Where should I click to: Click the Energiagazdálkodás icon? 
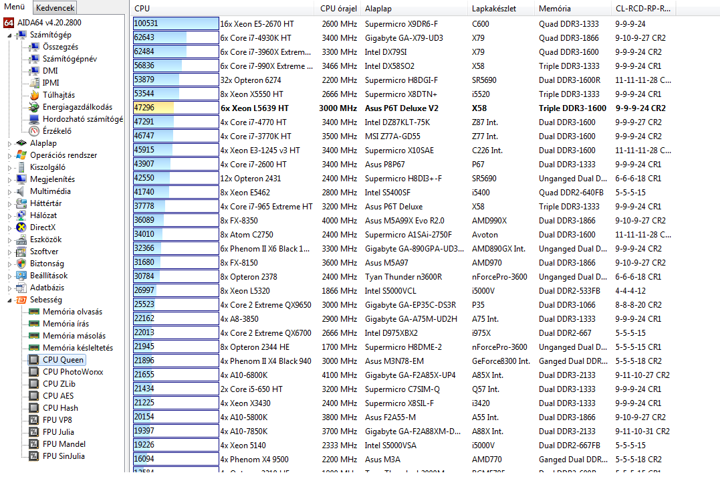34,107
